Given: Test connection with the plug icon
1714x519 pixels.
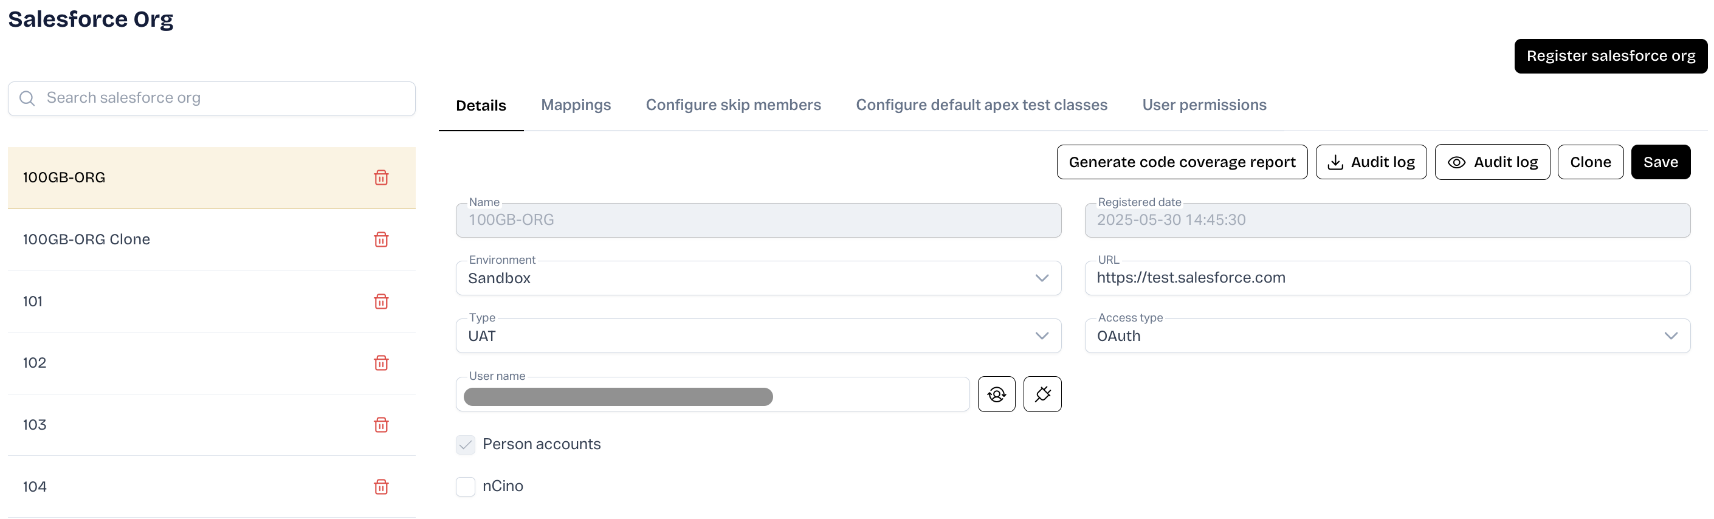Looking at the screenshot, I should (x=1042, y=394).
